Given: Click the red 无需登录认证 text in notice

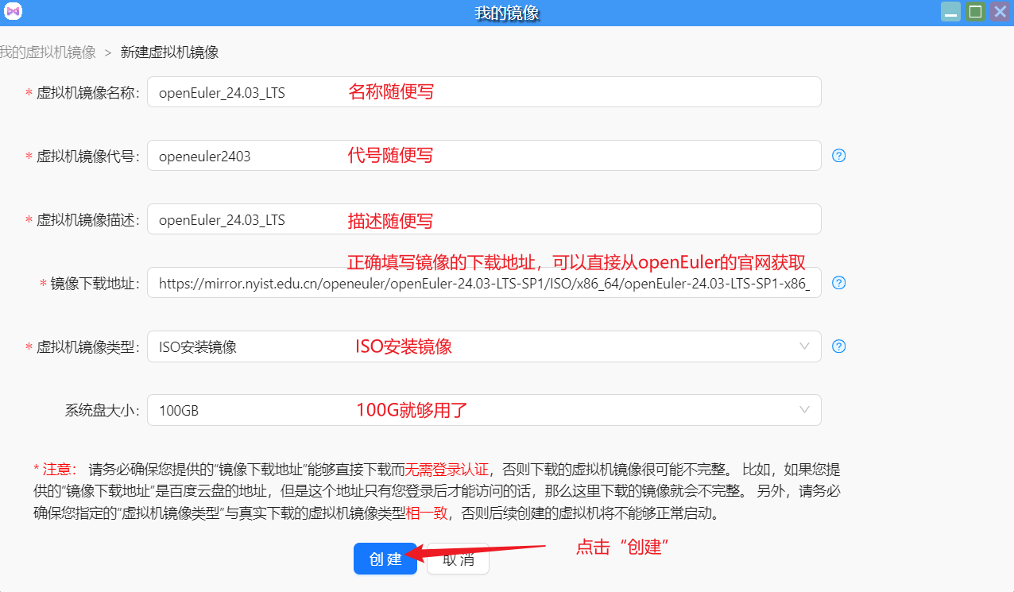Looking at the screenshot, I should coord(447,469).
